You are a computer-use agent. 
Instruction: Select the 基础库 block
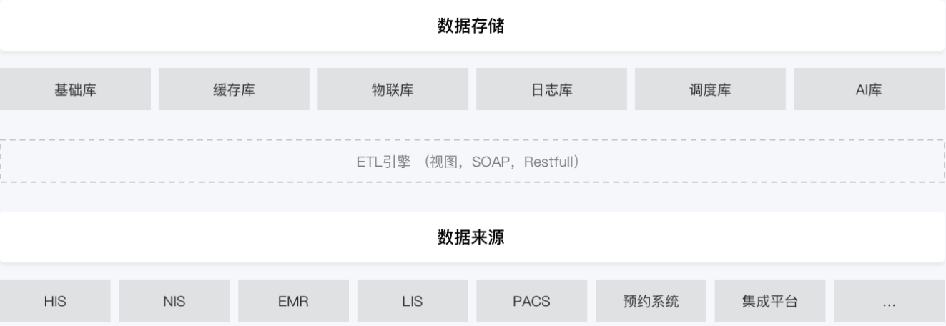[x=75, y=89]
